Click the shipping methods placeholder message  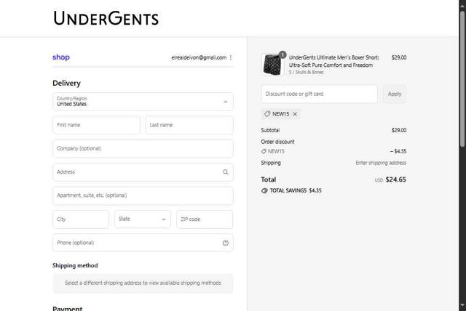(x=143, y=283)
